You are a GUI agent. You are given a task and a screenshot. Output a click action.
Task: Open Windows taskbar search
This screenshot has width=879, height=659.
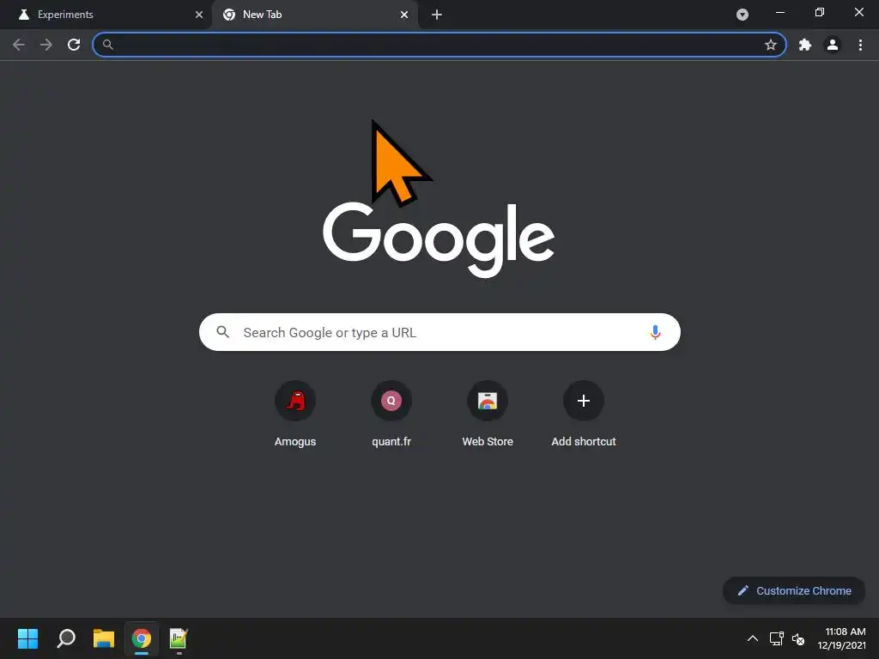pos(66,638)
